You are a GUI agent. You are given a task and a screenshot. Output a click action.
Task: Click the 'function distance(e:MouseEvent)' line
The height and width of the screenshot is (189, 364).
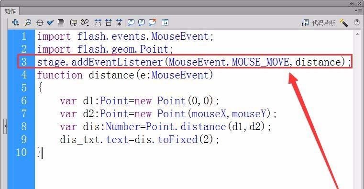click(x=125, y=75)
